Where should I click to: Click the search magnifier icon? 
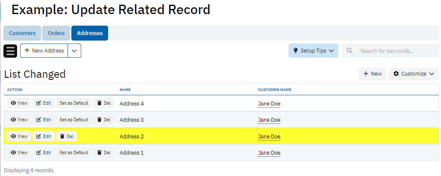[350, 51]
